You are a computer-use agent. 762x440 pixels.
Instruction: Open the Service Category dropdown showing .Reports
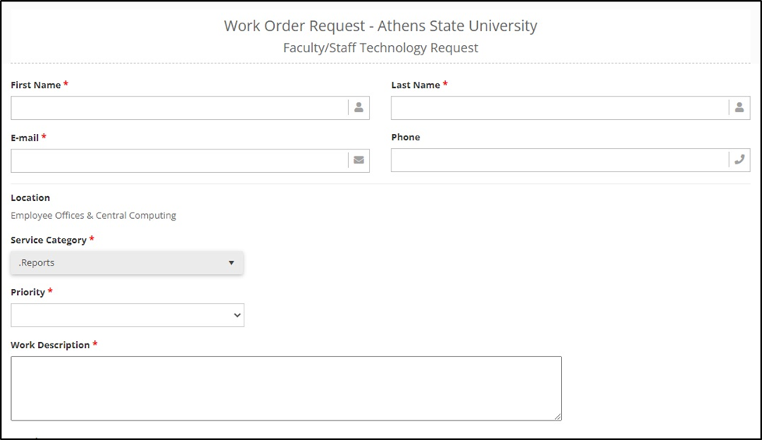127,262
